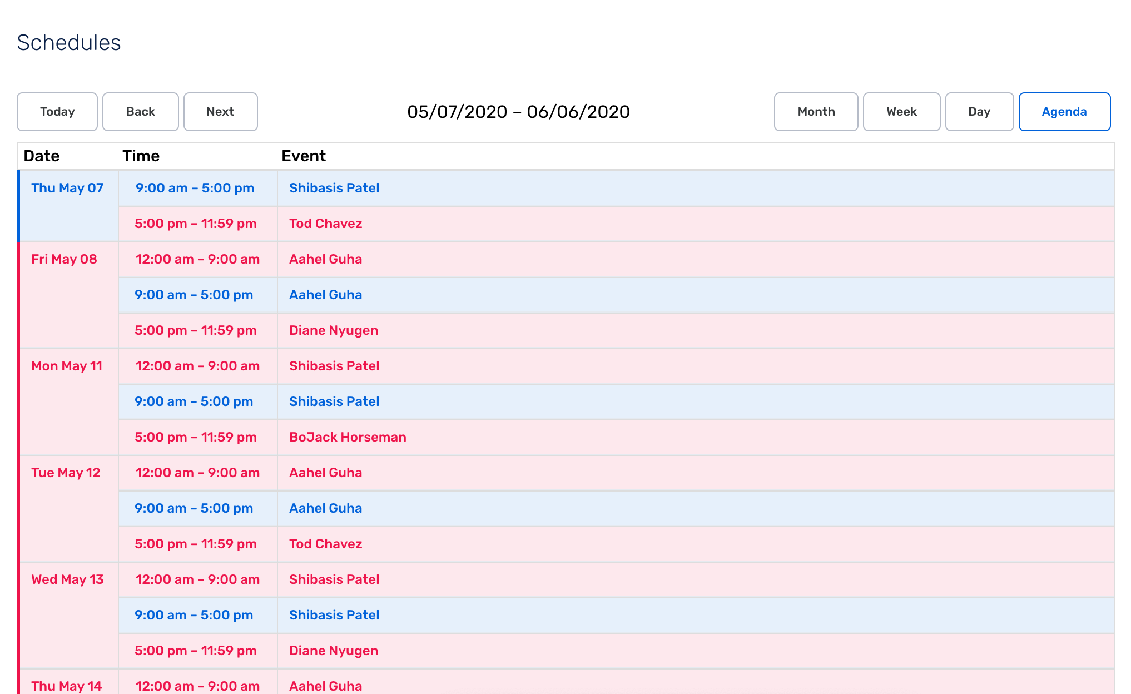Click 12:00 am – 9:00 am time on Tue May 12
Viewport: 1131px width, 694px height.
click(x=198, y=473)
